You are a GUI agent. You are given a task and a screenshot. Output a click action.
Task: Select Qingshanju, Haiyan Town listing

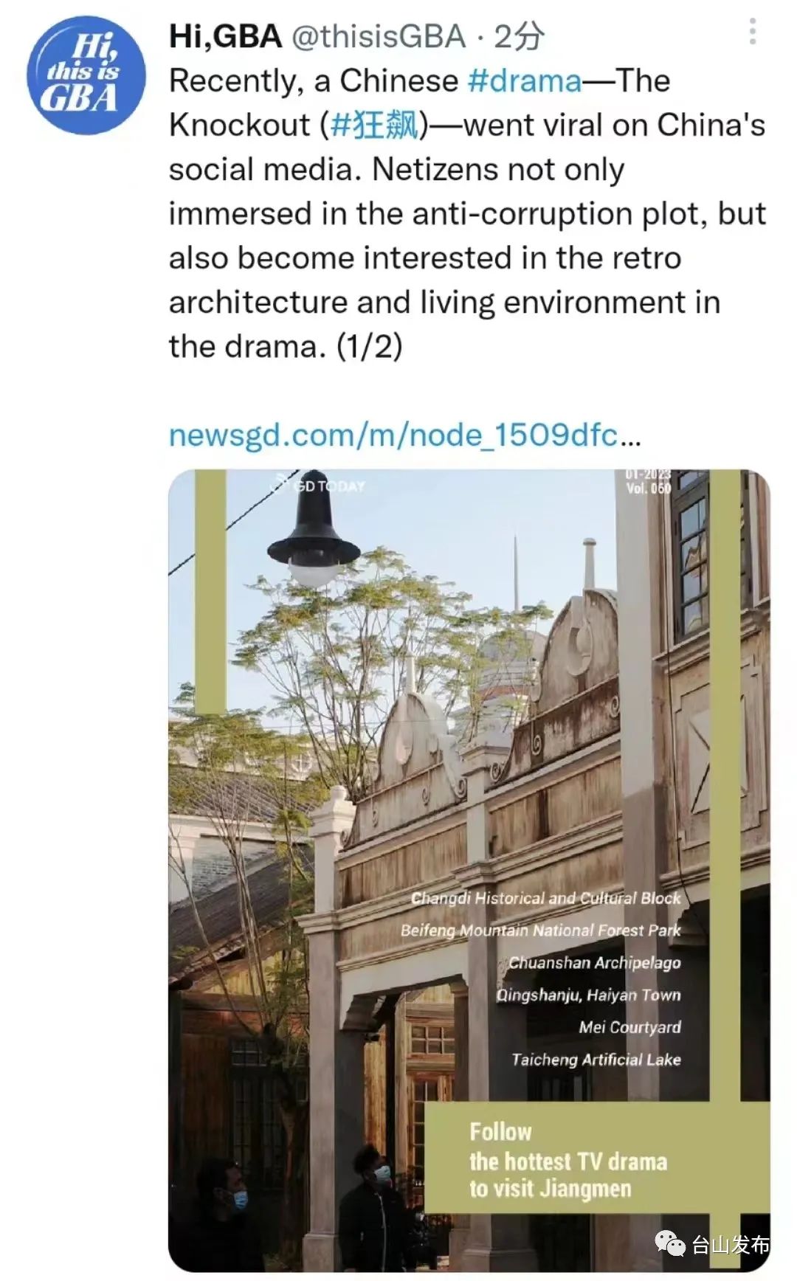point(588,995)
